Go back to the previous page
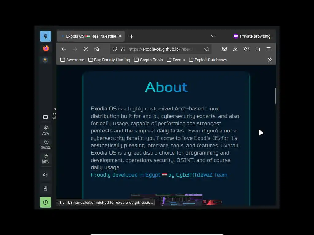 coord(64,49)
